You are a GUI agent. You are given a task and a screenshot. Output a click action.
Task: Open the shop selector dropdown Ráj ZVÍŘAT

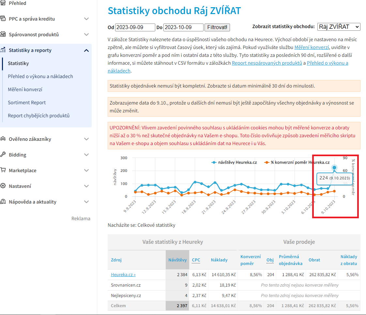(x=339, y=27)
